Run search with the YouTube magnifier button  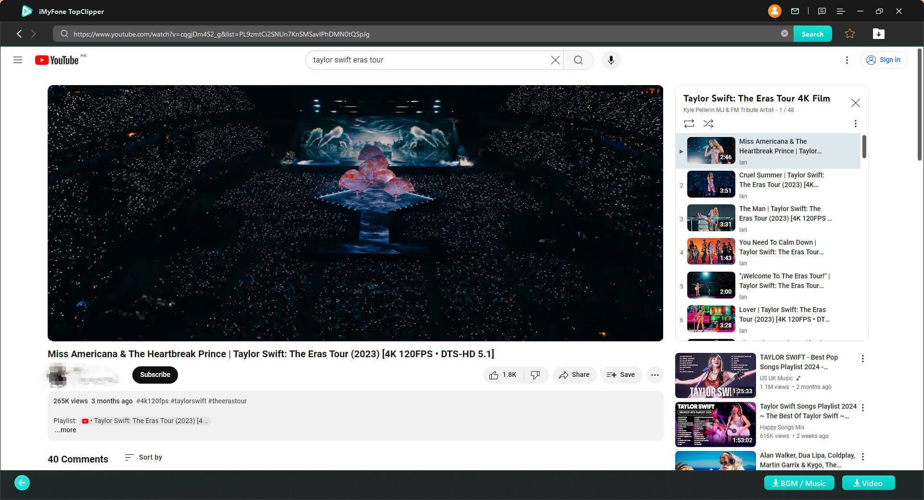(578, 60)
